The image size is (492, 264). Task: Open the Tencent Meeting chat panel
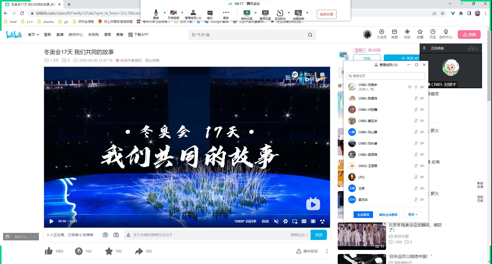210,14
